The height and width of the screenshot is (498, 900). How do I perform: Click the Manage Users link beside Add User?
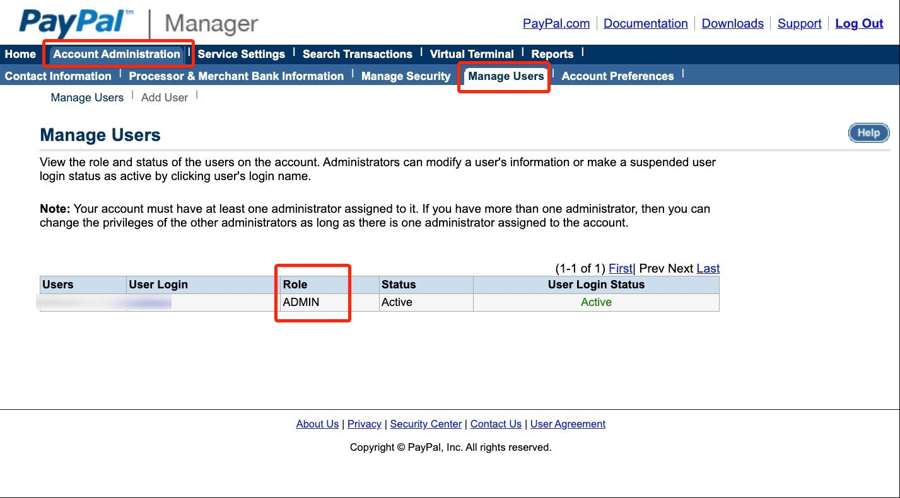[87, 98]
